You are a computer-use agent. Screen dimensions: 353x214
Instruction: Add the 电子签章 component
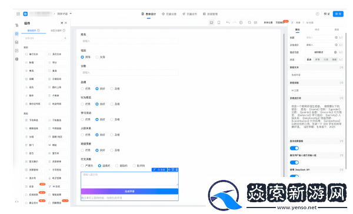tap(58, 178)
